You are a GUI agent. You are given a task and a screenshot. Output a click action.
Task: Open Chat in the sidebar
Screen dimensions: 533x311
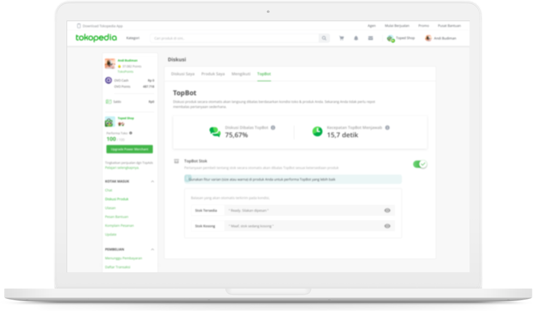pyautogui.click(x=108, y=190)
